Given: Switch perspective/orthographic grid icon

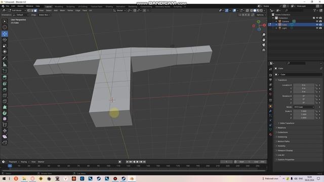Looking at the screenshot, I should click(264, 50).
